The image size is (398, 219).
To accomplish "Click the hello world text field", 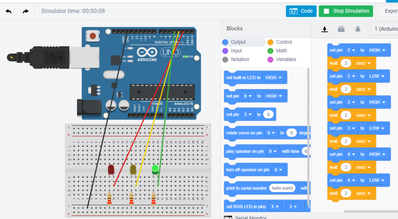I will [x=282, y=188].
